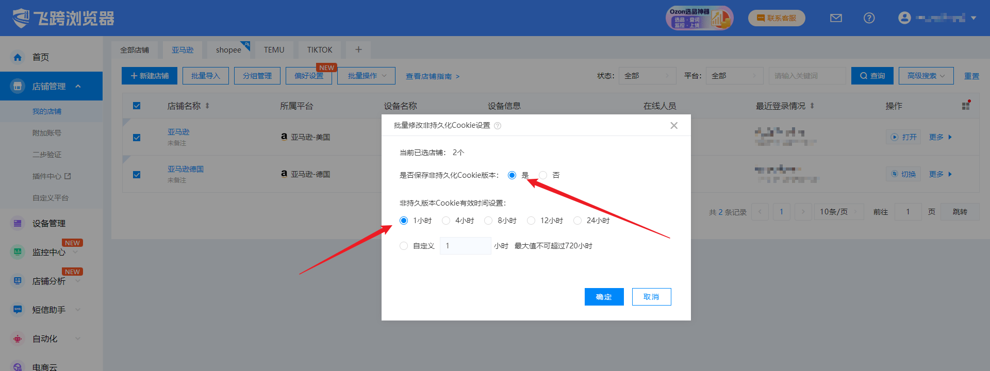Switch to the TEMU tab

tap(274, 50)
